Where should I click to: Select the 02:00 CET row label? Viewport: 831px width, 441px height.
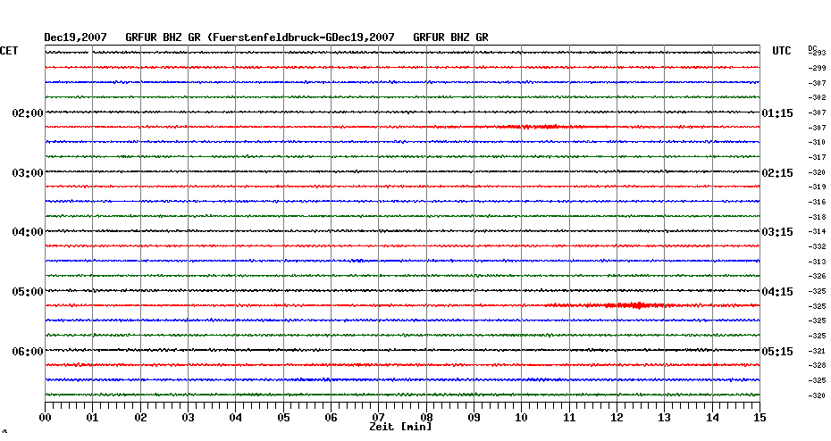(x=28, y=112)
